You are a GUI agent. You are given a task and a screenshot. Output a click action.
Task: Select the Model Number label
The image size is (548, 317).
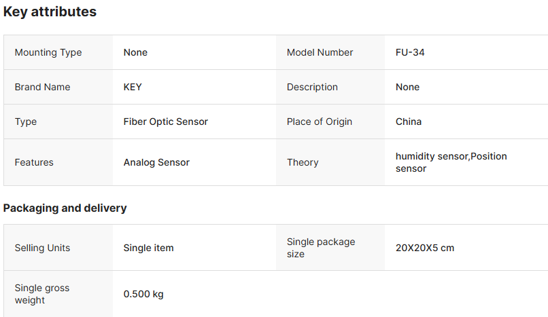coord(320,52)
